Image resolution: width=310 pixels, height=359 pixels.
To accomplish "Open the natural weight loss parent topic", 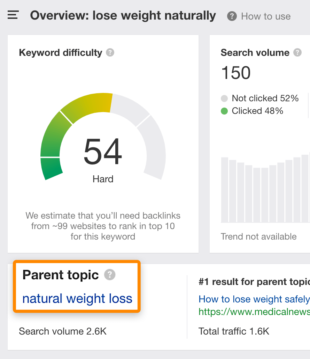I will [77, 299].
